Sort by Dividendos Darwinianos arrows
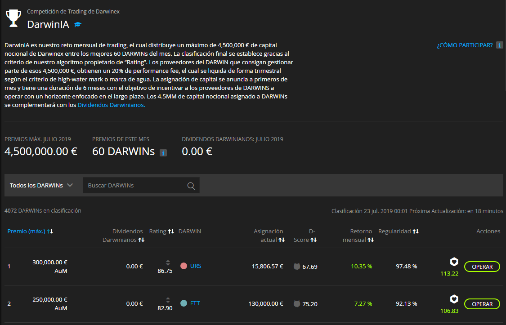Screen dimensions: 506x325 pos(141,240)
